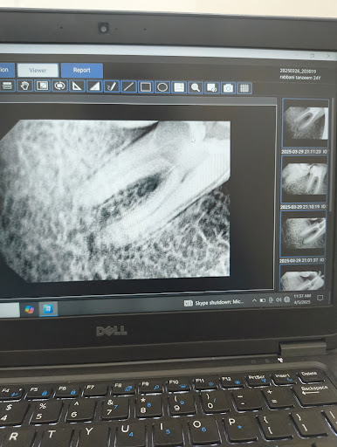The width and height of the screenshot is (337, 447).
Task: Toggle the grid layout icon
Action: pos(244,88)
